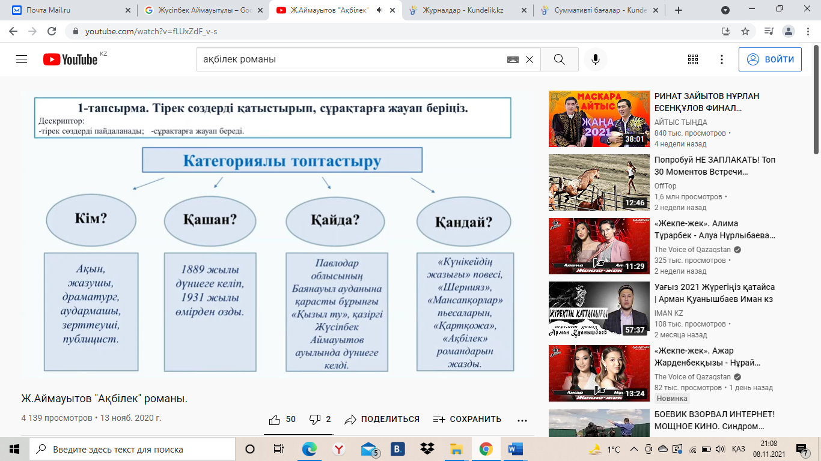Open the YouTube guide hamburger menu
The image size is (821, 461).
point(22,59)
